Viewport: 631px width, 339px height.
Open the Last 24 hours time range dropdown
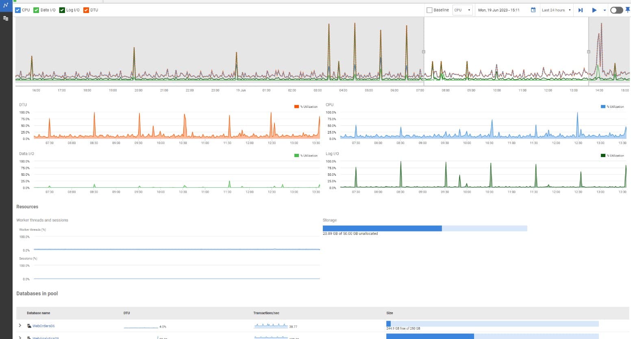[x=556, y=10]
